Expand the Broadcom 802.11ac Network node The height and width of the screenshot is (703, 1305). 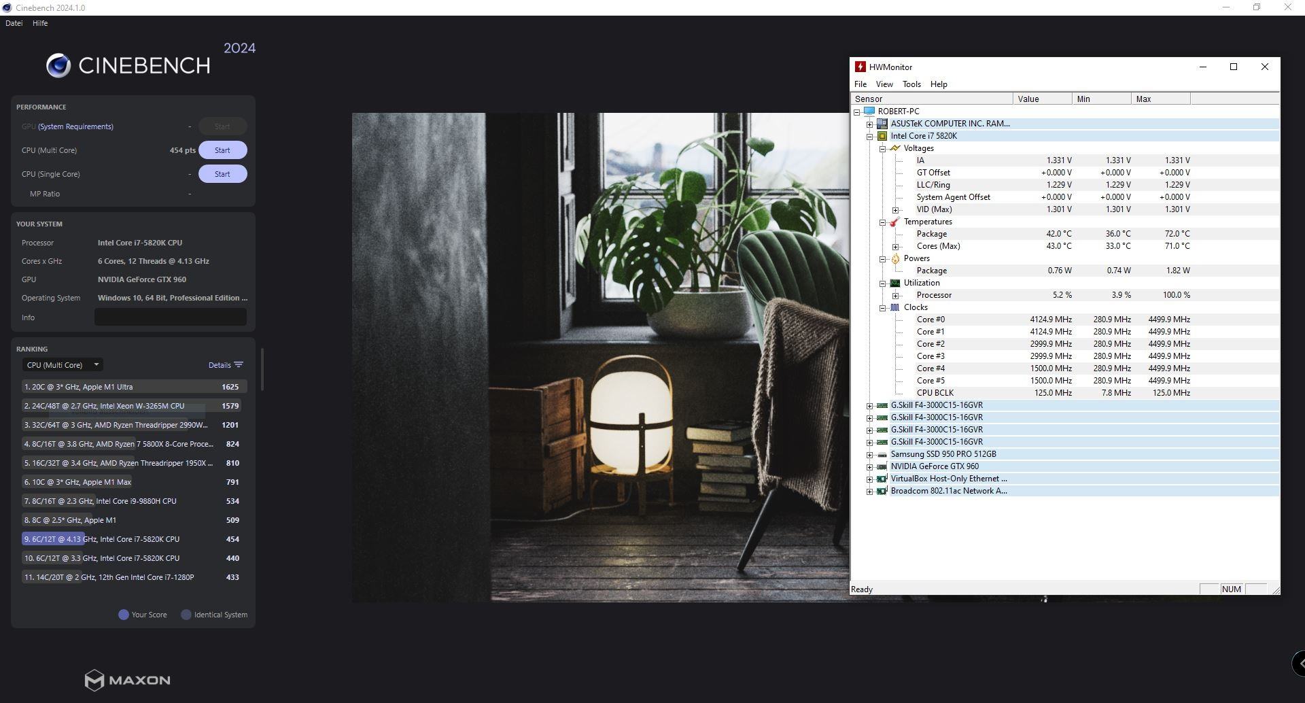pos(869,491)
